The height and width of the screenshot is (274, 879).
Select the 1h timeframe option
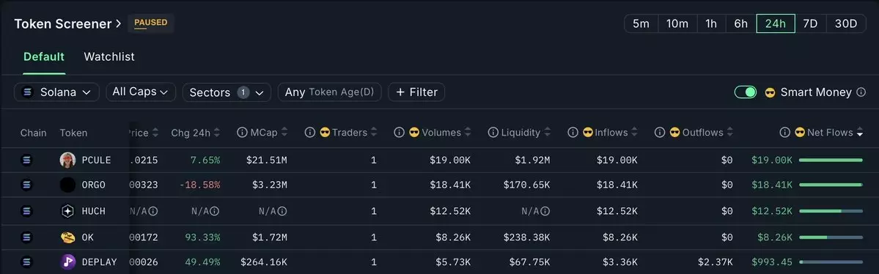tap(711, 23)
